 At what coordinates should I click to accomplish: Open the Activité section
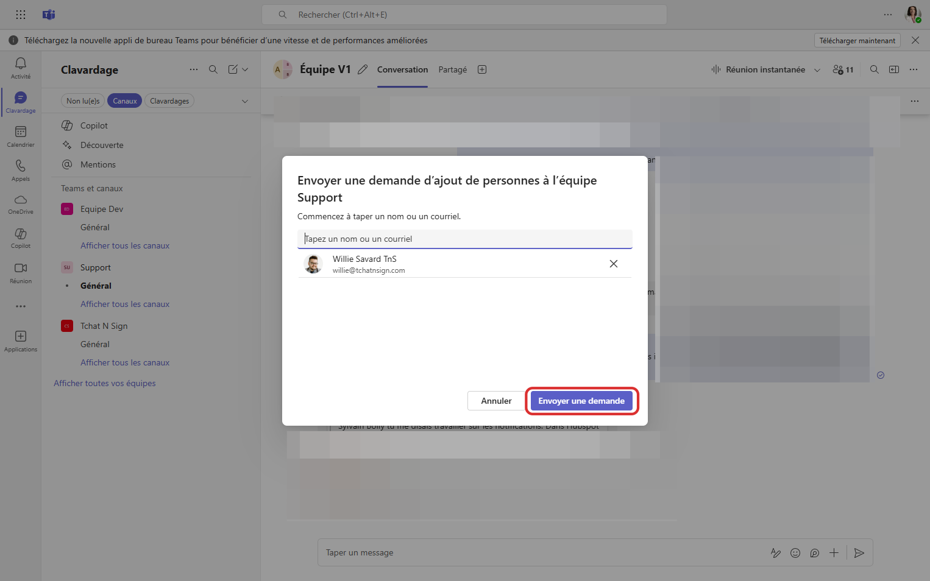click(21, 68)
